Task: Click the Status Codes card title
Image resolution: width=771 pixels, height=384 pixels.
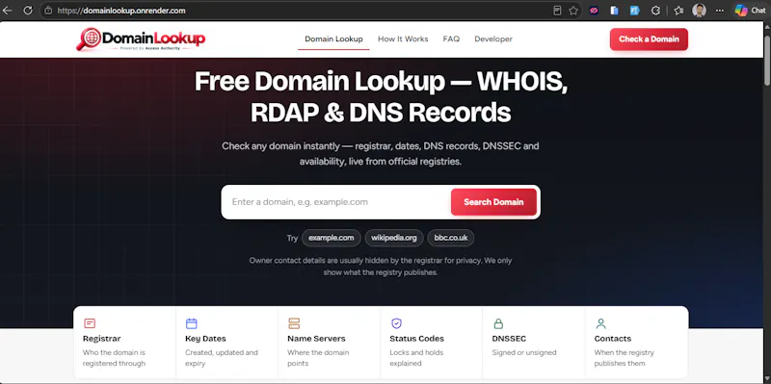Action: [x=416, y=339]
